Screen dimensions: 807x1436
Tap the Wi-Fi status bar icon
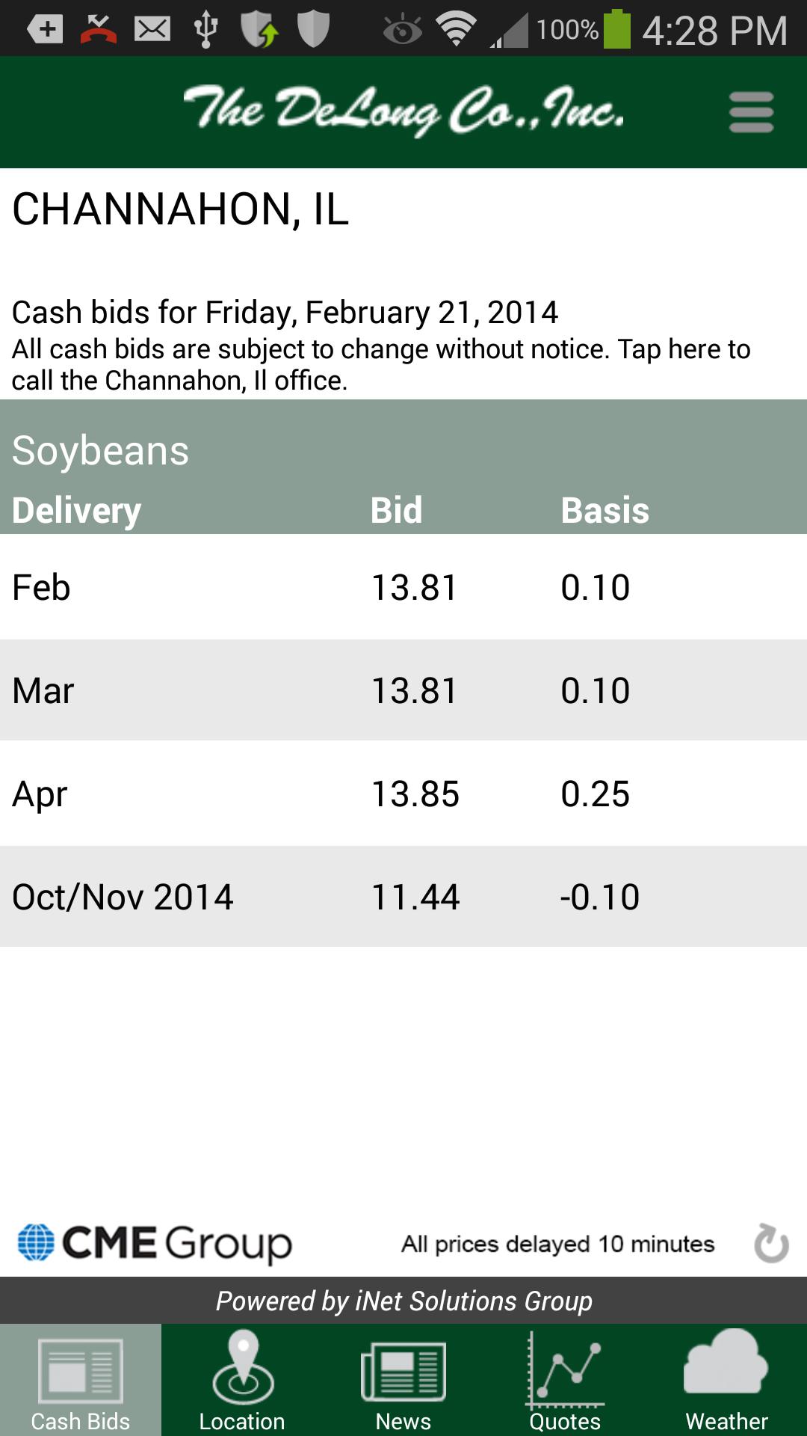(x=457, y=30)
